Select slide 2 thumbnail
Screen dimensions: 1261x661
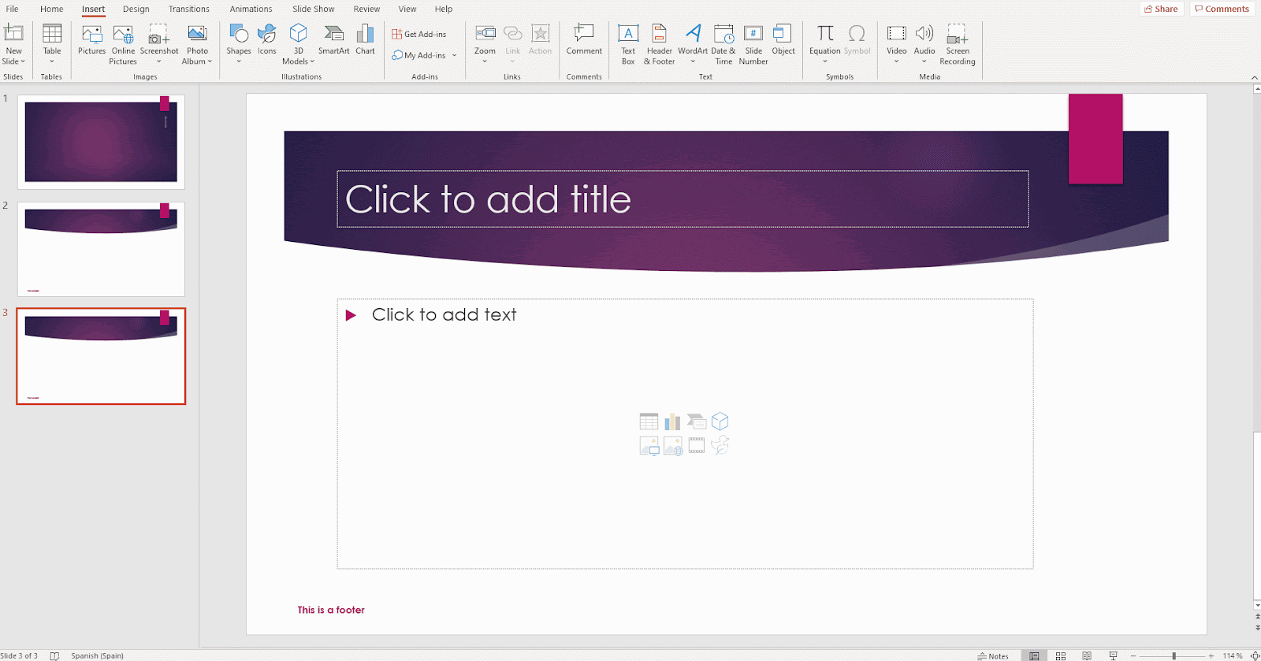(101, 249)
